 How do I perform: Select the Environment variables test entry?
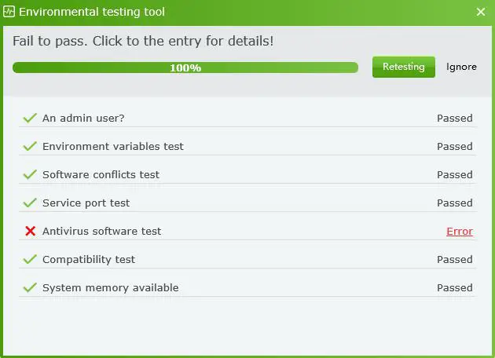112,147
